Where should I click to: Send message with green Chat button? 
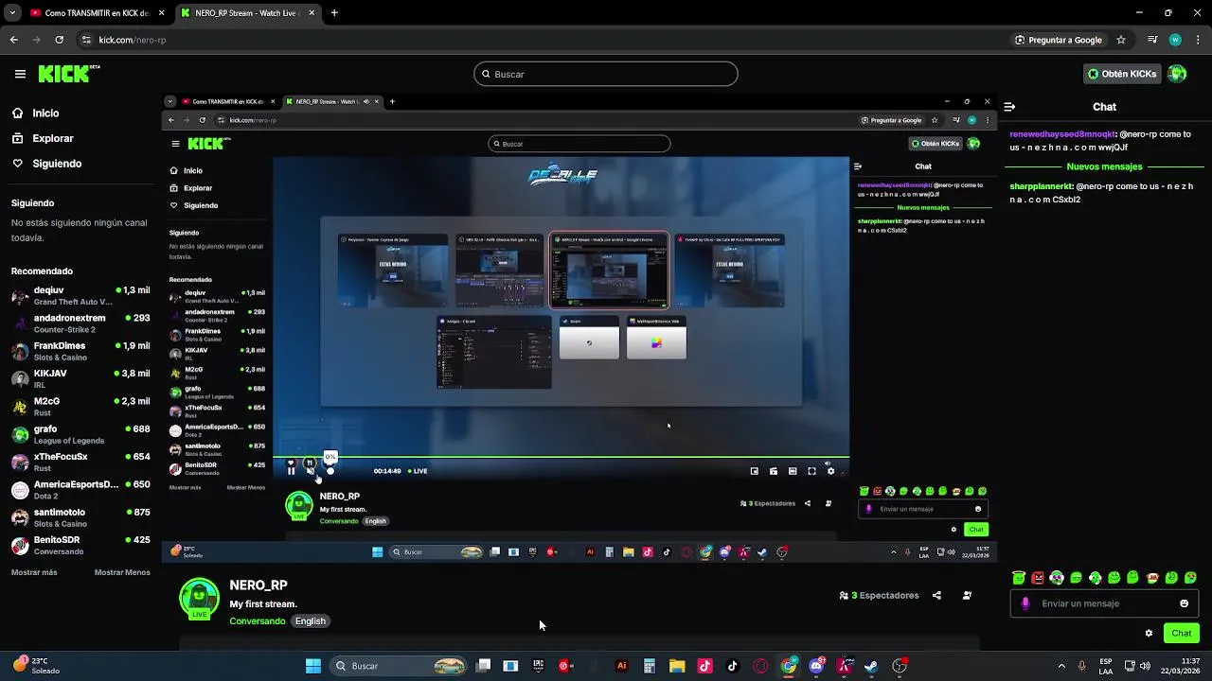tap(1182, 634)
